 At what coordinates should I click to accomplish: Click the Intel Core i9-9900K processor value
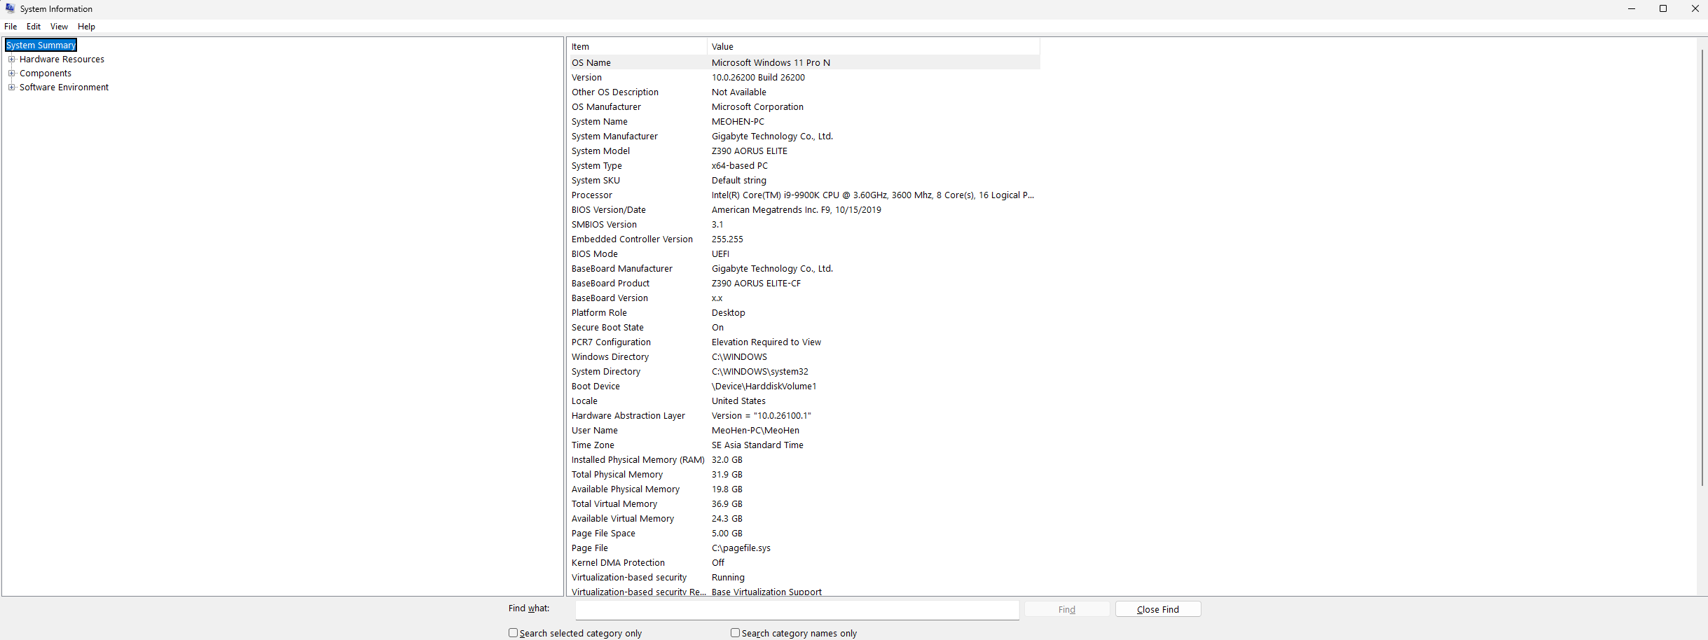(873, 195)
